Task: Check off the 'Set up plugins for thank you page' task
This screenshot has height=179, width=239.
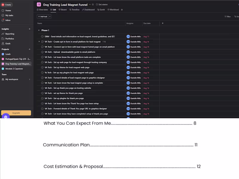Action: coord(42,98)
